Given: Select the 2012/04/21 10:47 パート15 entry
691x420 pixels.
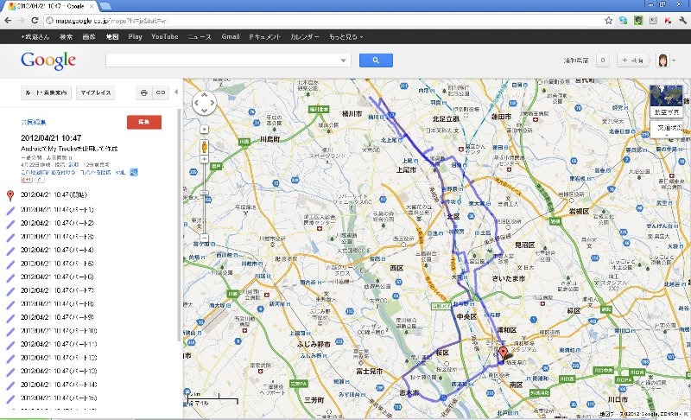Looking at the screenshot, I should click(x=59, y=398).
